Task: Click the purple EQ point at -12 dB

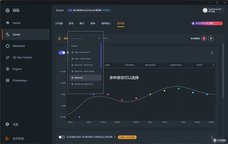Action: (x=79, y=117)
